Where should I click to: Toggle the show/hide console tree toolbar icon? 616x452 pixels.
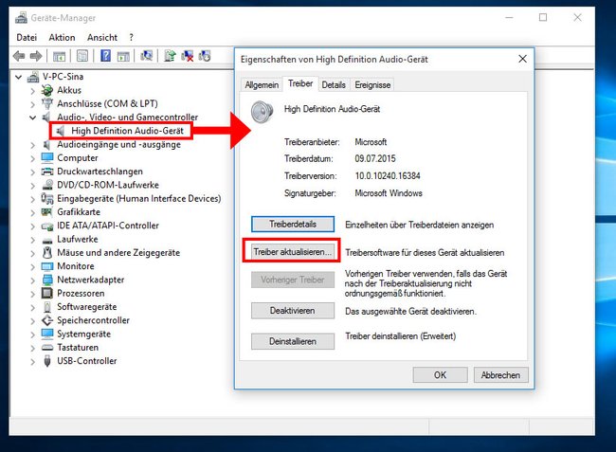point(60,56)
